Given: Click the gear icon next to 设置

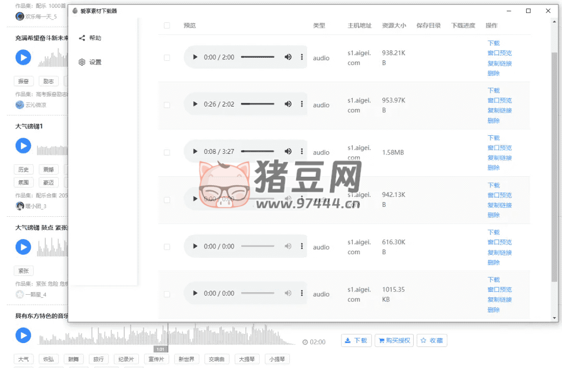Looking at the screenshot, I should [x=82, y=62].
